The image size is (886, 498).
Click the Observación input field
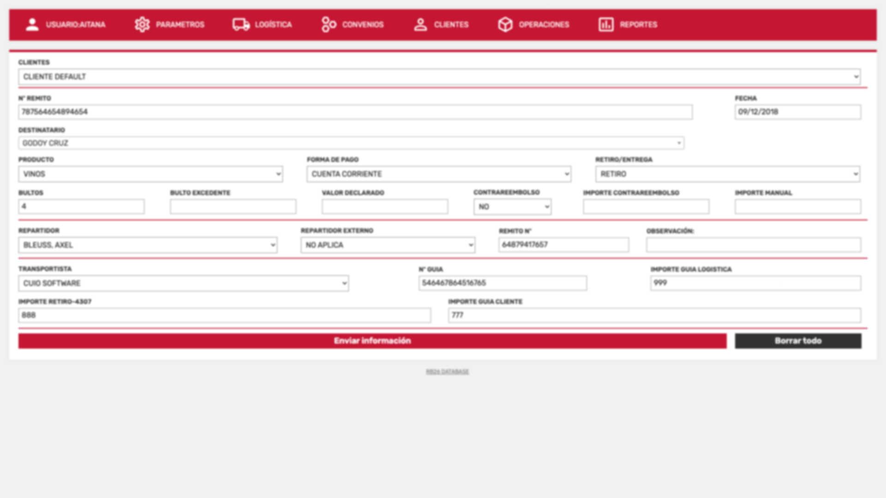click(x=754, y=245)
